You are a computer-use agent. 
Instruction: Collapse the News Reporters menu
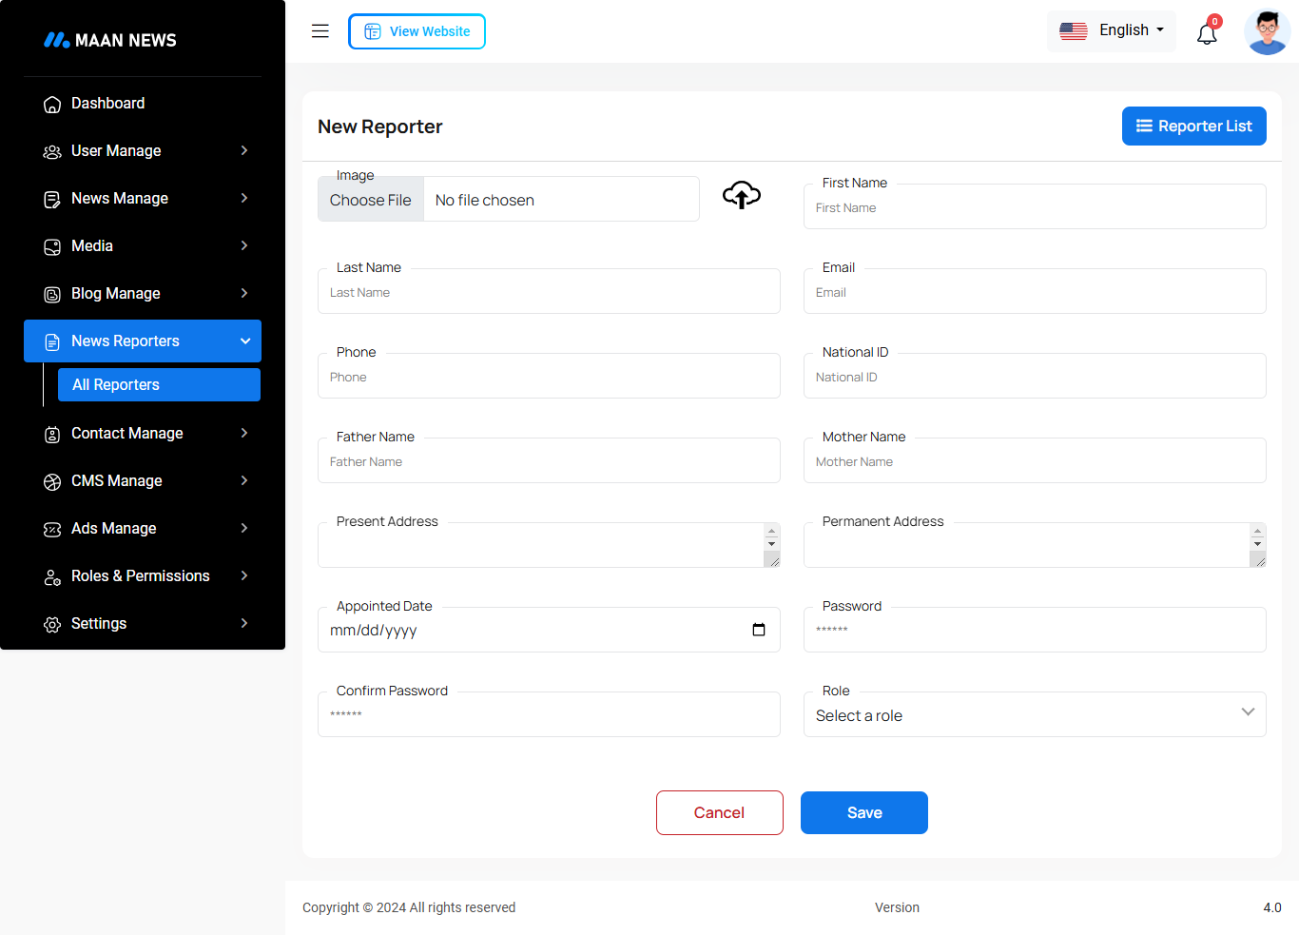[x=143, y=341]
